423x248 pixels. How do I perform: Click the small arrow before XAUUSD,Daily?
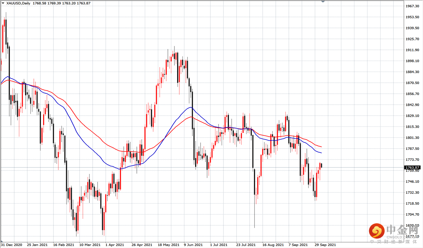click(3, 3)
